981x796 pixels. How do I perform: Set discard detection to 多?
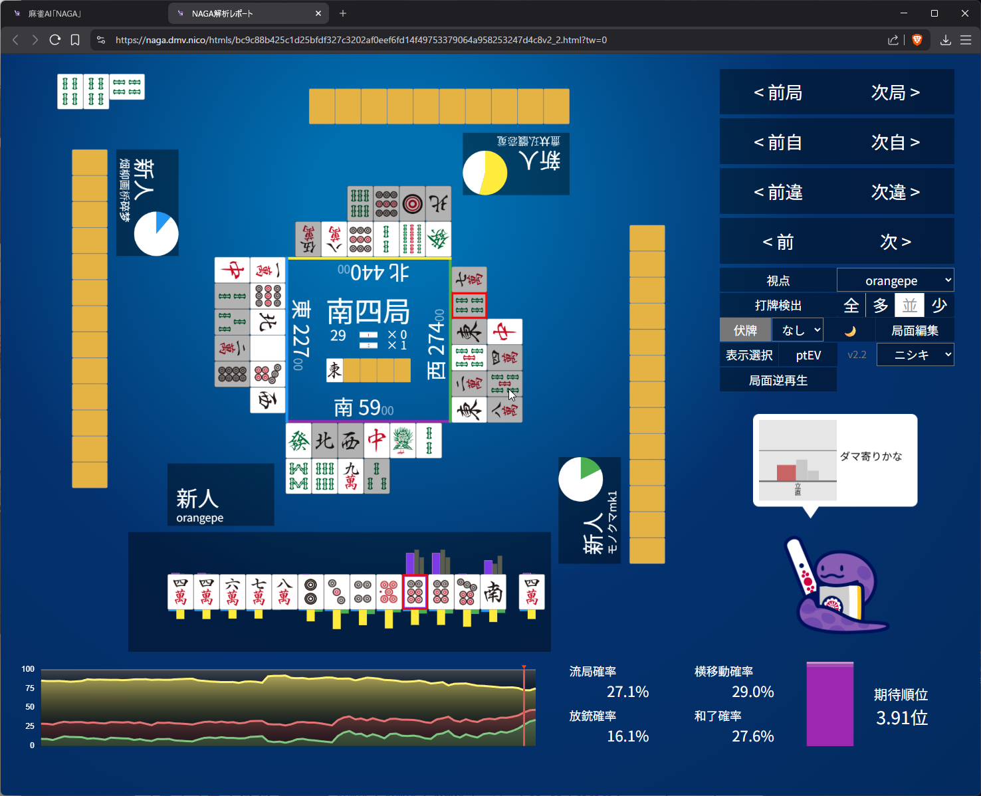pyautogui.click(x=881, y=306)
